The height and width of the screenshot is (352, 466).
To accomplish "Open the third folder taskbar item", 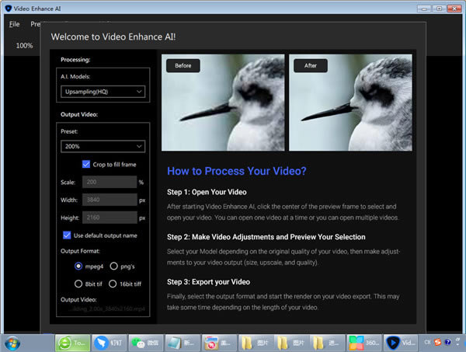I will 328,343.
